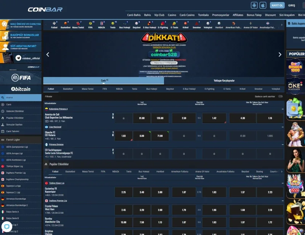Open Canlı Takvimi in sidebar
The width and height of the screenshot is (305, 235).
click(x=21, y=131)
